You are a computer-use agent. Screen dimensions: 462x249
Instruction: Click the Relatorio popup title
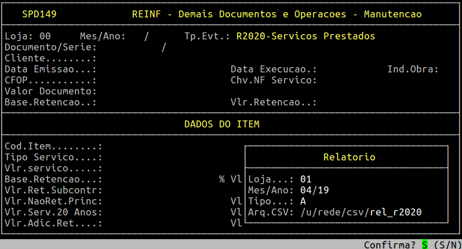[x=349, y=158]
